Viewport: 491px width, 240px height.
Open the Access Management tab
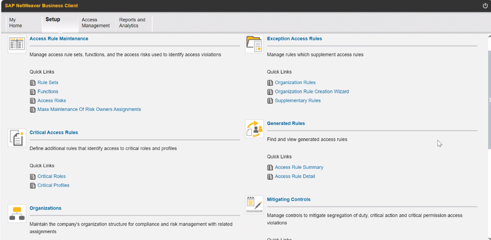click(x=95, y=23)
